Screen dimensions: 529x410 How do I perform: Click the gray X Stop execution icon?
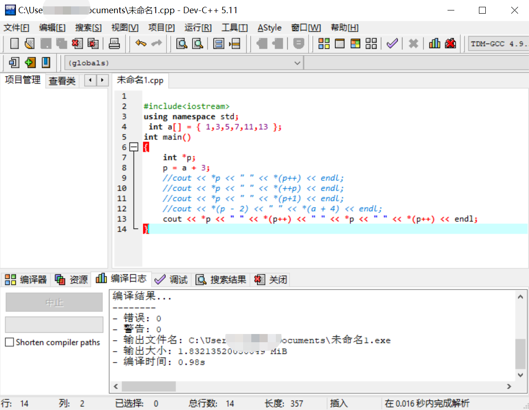click(x=413, y=44)
